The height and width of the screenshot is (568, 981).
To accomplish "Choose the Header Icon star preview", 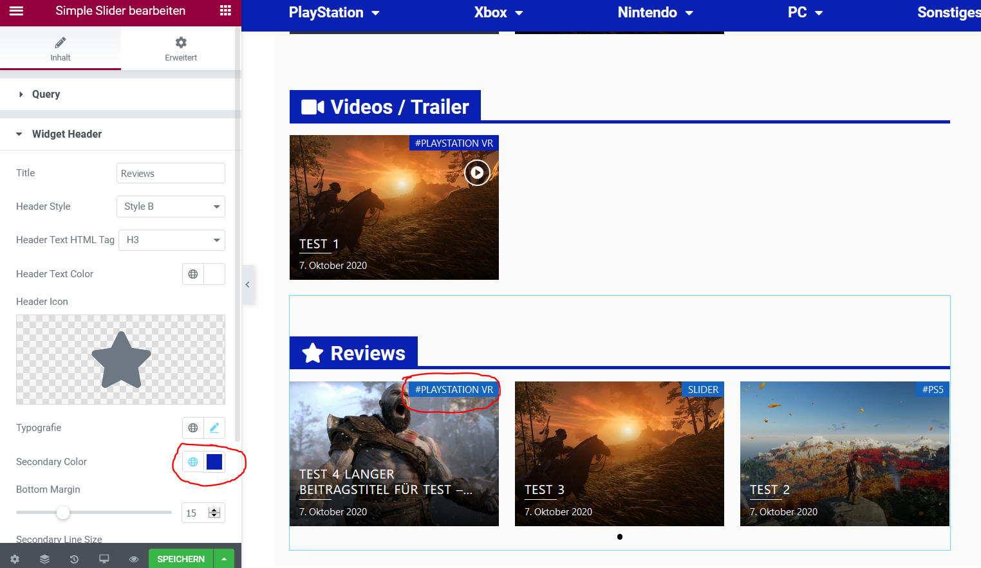I will click(x=120, y=360).
